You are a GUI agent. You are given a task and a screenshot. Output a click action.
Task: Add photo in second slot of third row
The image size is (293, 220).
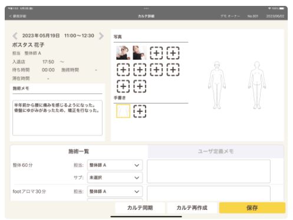[140, 86]
